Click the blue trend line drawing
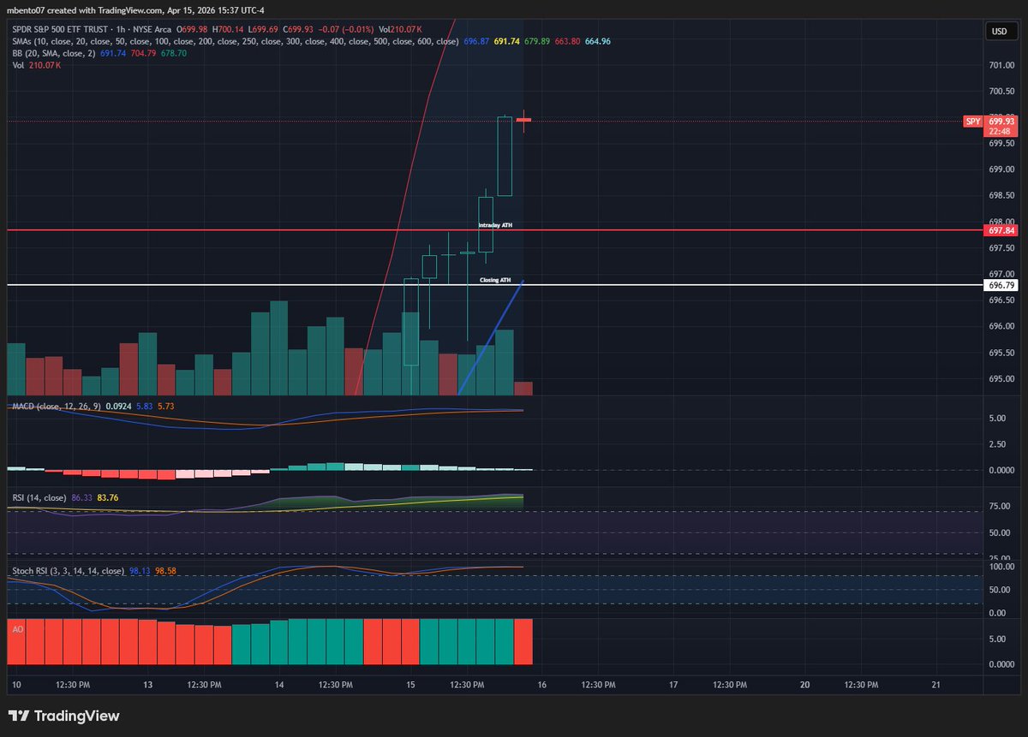This screenshot has width=1028, height=737. (x=491, y=336)
